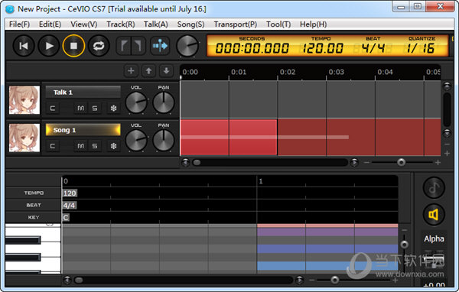Open the Song(S) menu

coord(190,24)
